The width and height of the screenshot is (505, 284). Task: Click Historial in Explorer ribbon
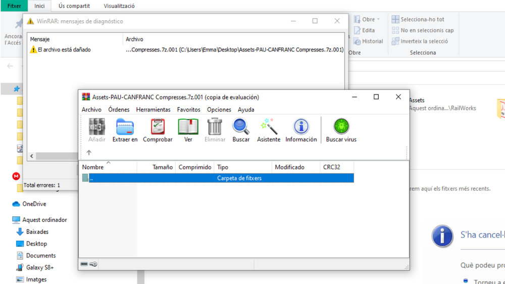[368, 41]
